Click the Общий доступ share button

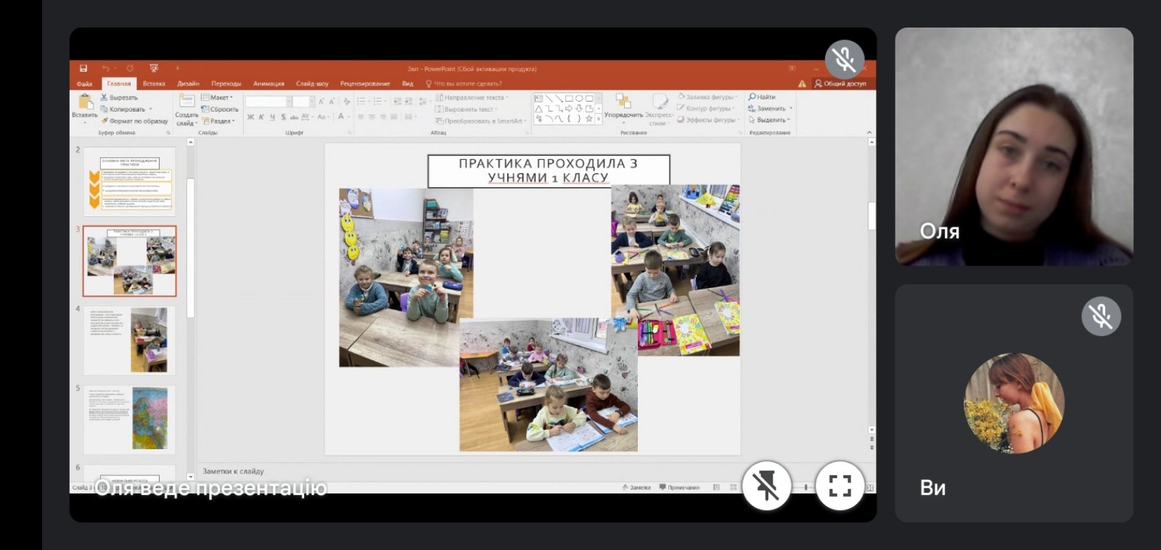[840, 83]
